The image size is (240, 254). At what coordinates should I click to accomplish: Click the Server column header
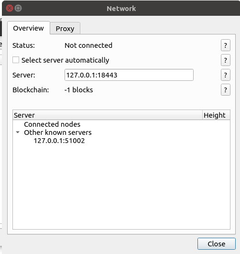pos(108,115)
